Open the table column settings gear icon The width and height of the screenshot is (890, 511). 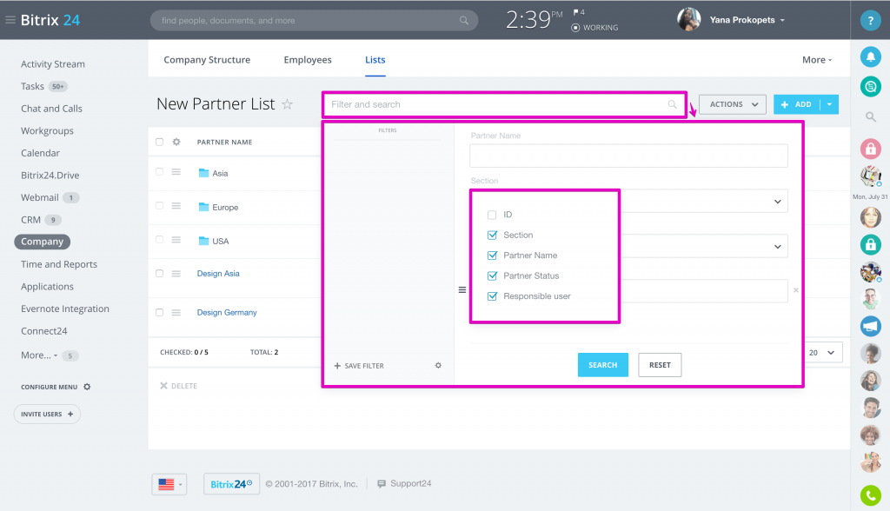tap(176, 142)
